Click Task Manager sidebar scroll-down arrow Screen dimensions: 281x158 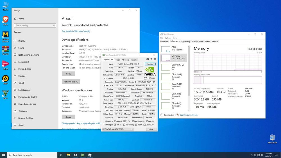pyautogui.click(x=189, y=110)
